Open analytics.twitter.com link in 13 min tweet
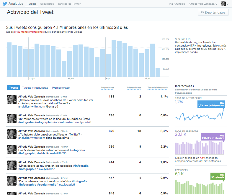Image resolution: width=232 pixels, height=195 pixels. 32,138
